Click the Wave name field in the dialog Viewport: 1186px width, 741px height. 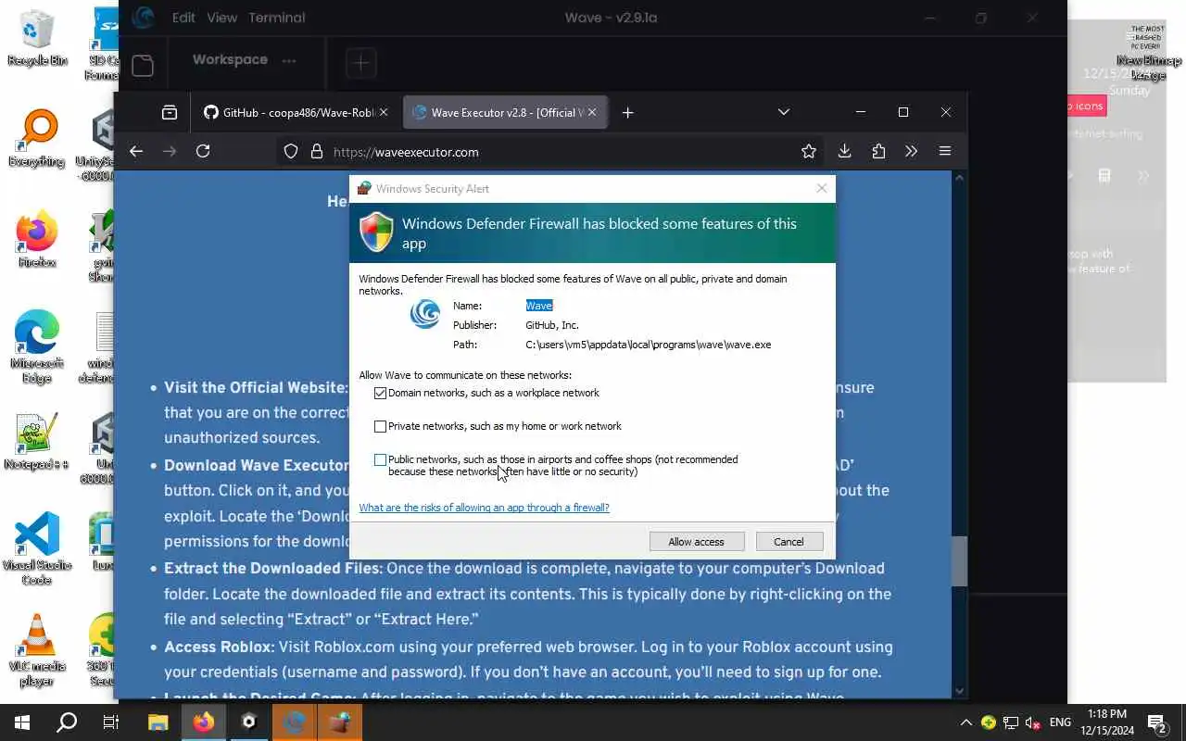pyautogui.click(x=538, y=306)
